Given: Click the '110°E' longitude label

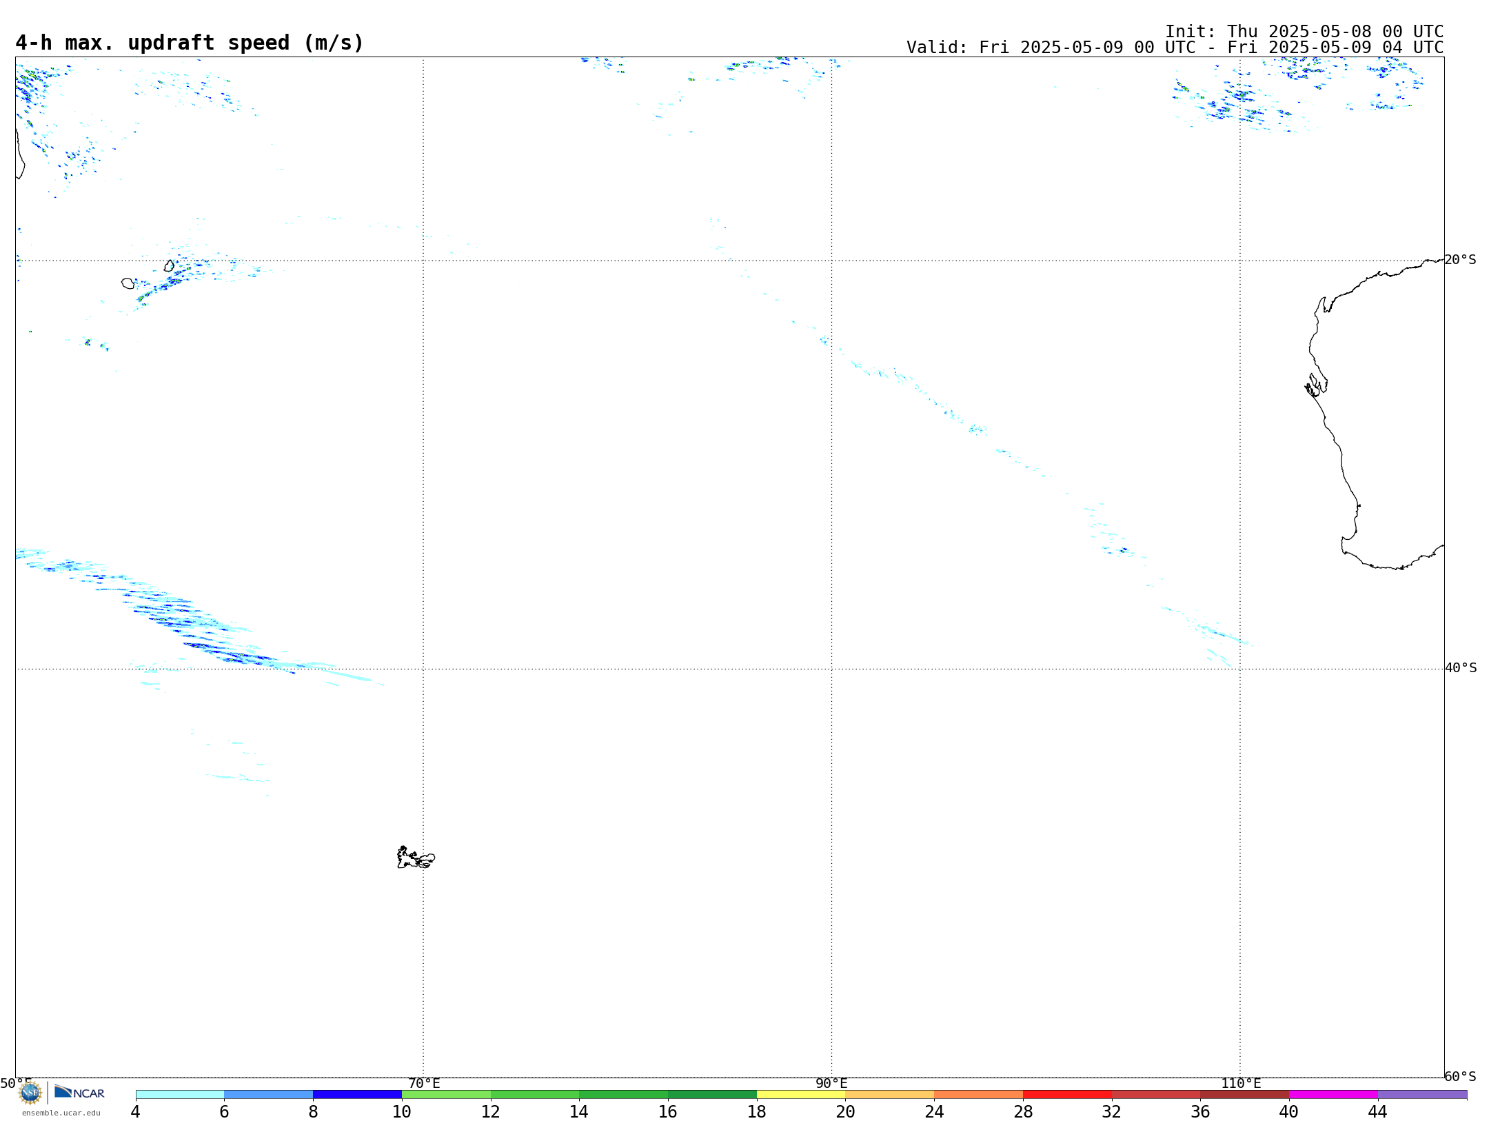Looking at the screenshot, I should point(1241,1084).
